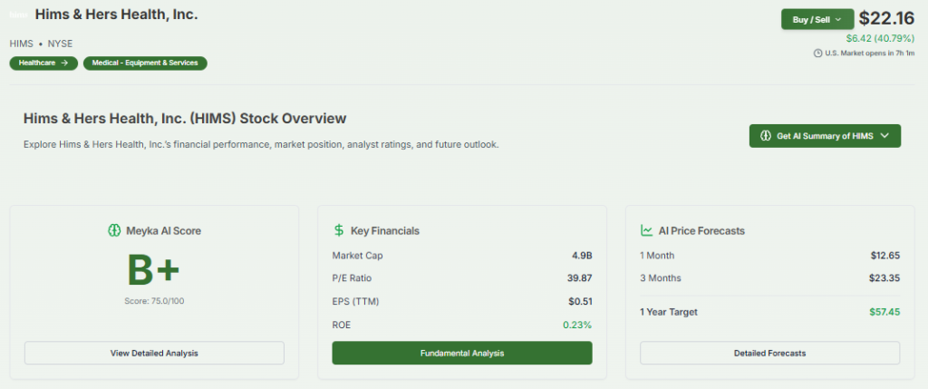
Task: Click EPS (TTM) value $0.51
Action: (x=580, y=301)
